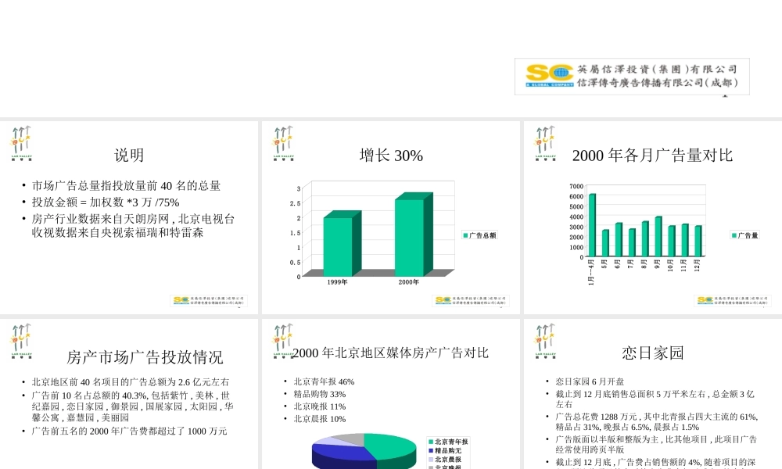This screenshot has height=469, width=782.
Task: Select bullet 广告前五名的 2000 年广告费
Action: tap(129, 431)
